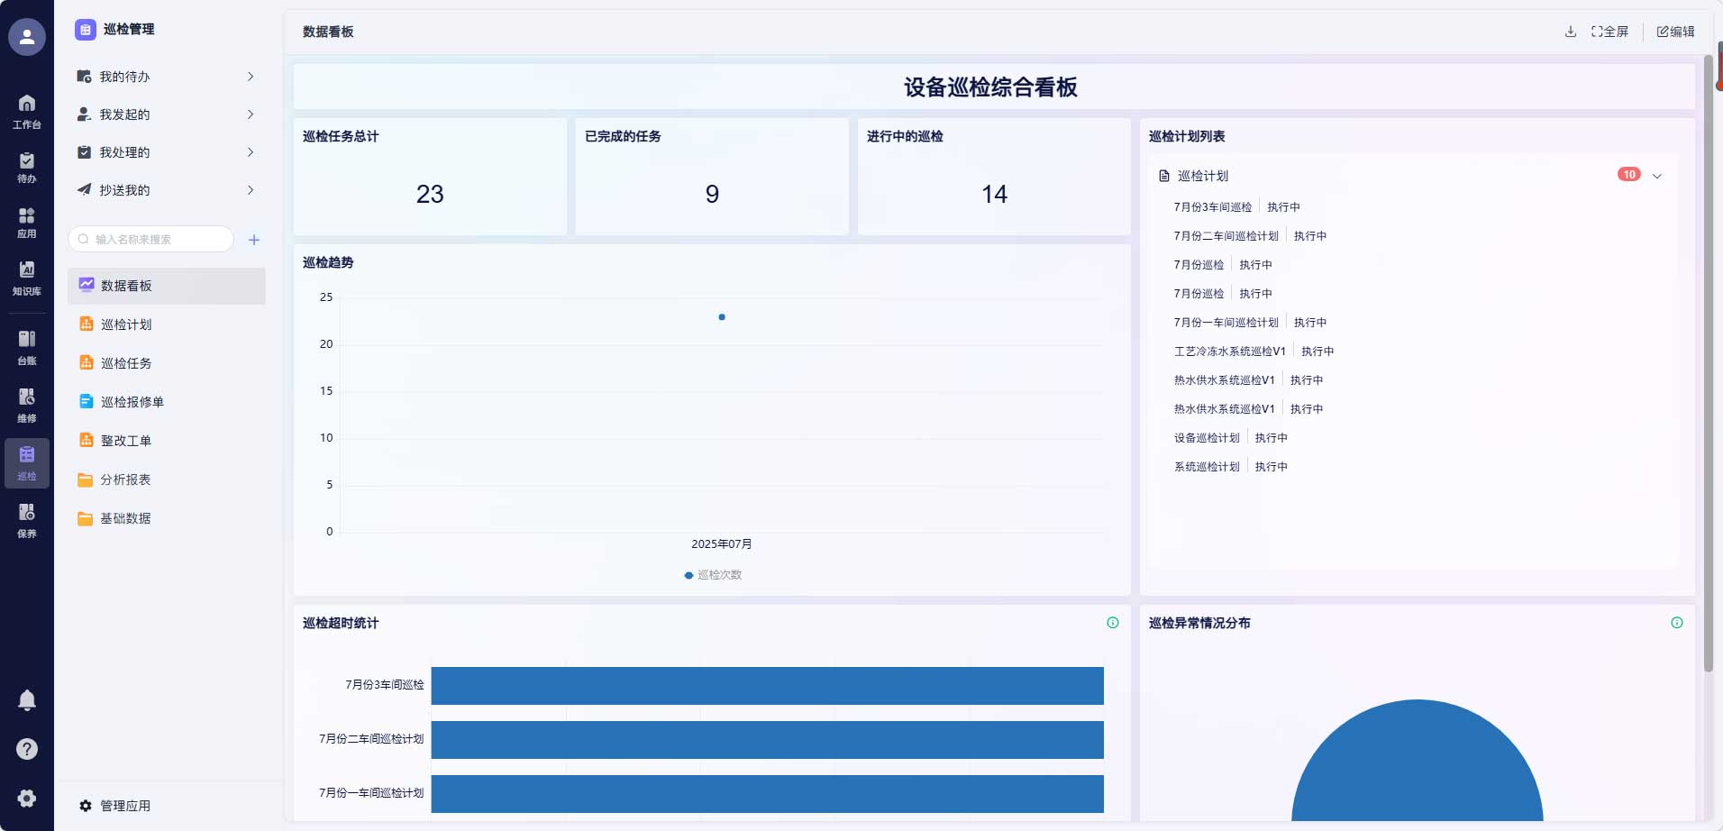Open the help question mark icon
Viewport: 1723px width, 831px height.
(x=26, y=749)
